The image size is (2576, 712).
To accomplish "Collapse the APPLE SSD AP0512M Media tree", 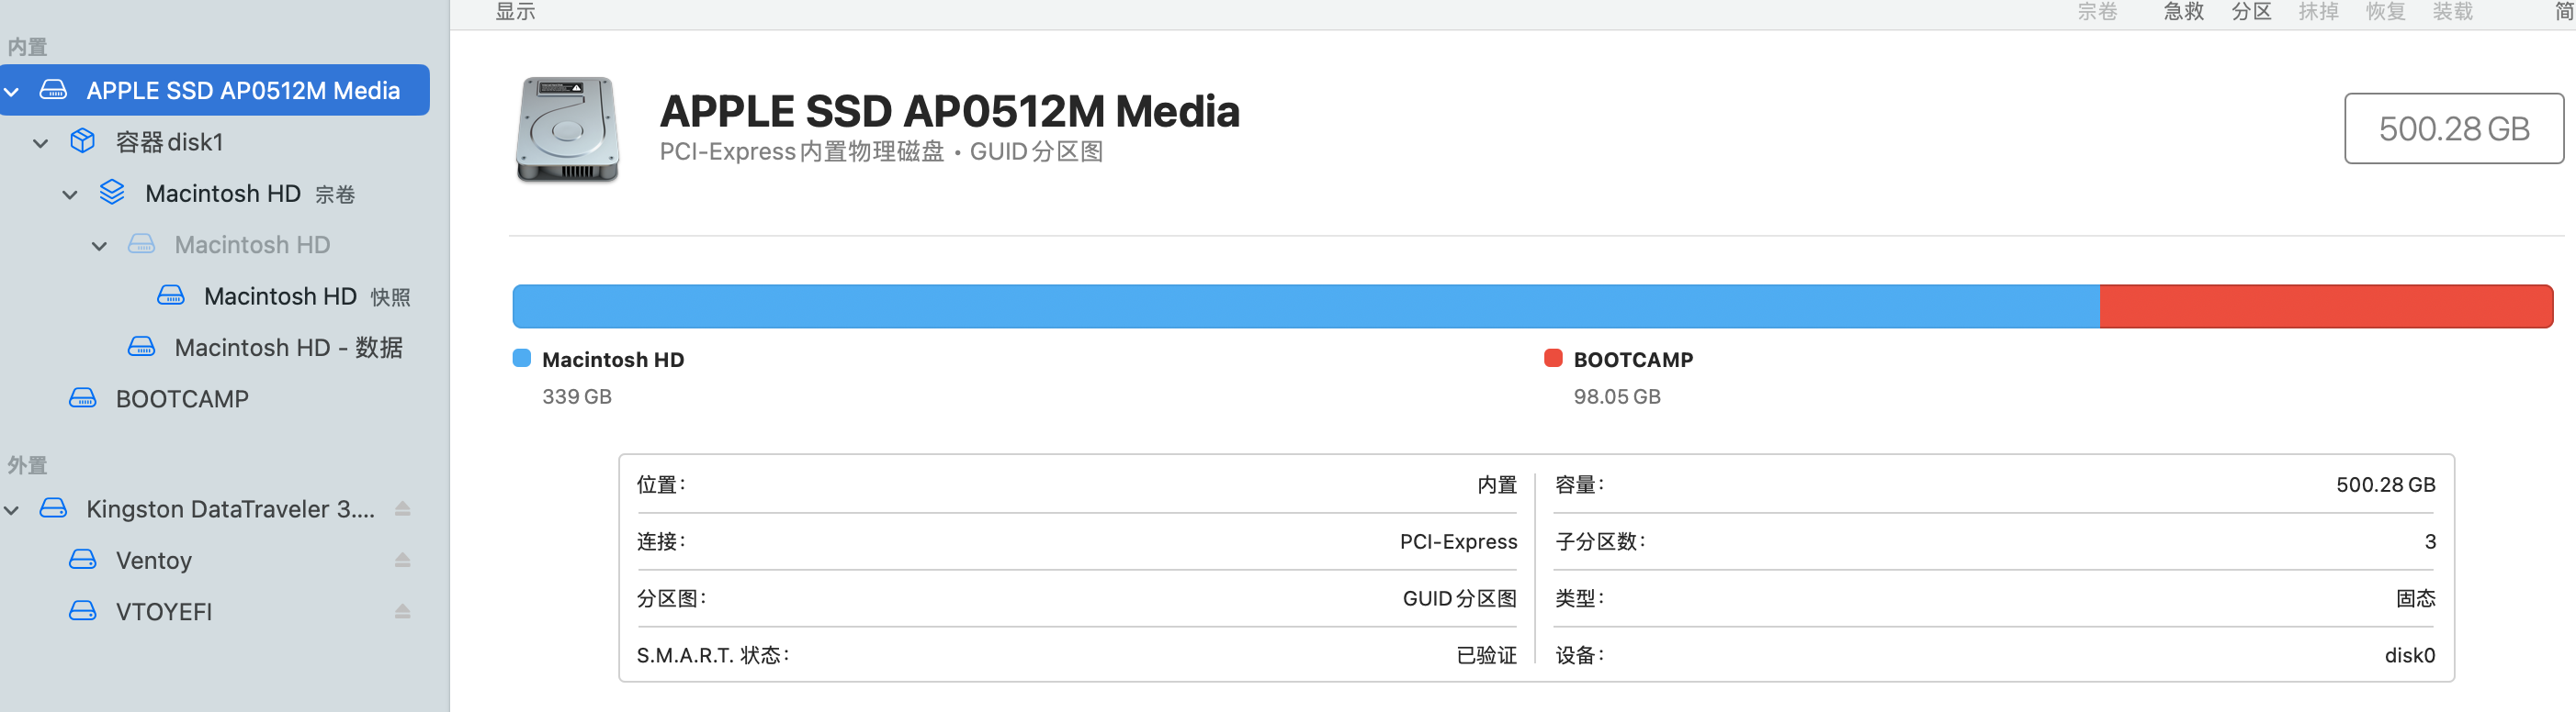I will point(12,92).
